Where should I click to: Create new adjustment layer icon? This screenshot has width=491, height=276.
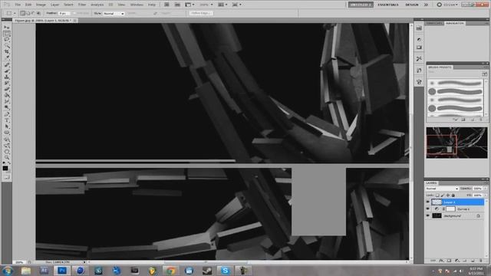pyautogui.click(x=457, y=261)
